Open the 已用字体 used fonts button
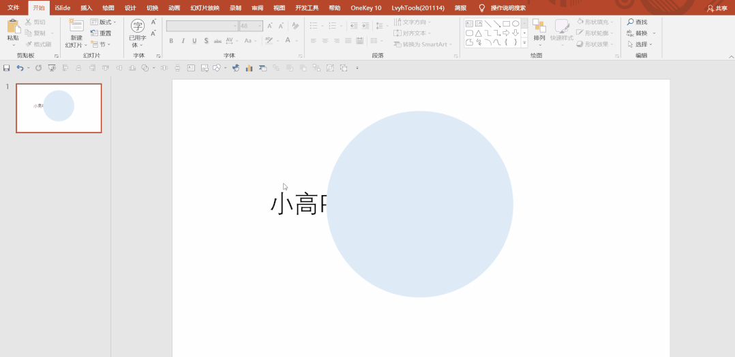This screenshot has width=735, height=357. point(138,34)
